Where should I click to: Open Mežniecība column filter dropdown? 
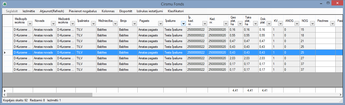click(115, 23)
